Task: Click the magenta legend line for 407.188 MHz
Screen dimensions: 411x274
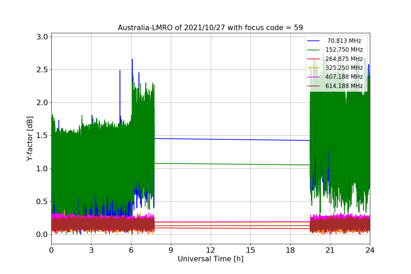Action: click(313, 77)
